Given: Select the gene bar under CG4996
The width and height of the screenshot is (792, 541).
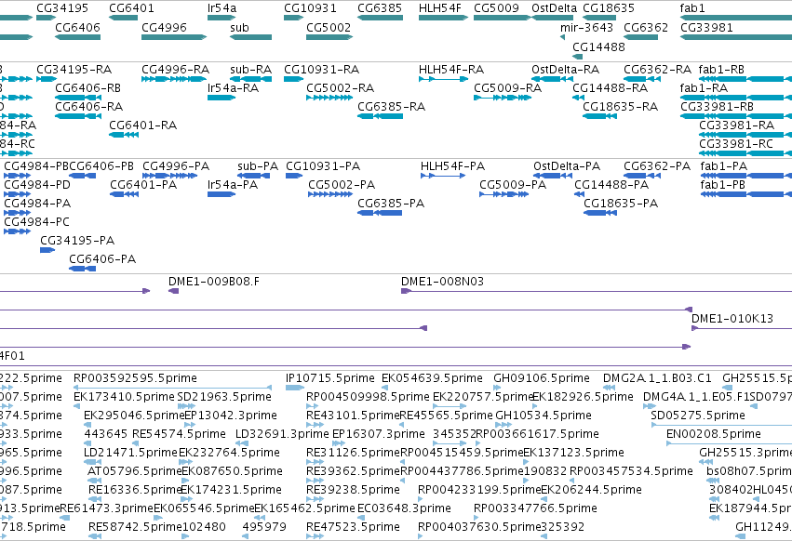Looking at the screenshot, I should (174, 37).
